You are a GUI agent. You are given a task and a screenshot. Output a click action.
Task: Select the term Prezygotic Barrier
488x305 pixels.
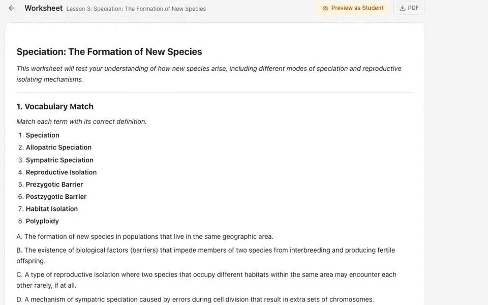(x=54, y=184)
